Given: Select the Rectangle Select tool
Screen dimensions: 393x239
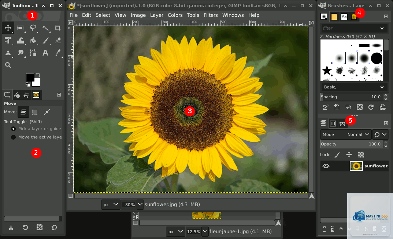Looking at the screenshot, I should pos(20,28).
